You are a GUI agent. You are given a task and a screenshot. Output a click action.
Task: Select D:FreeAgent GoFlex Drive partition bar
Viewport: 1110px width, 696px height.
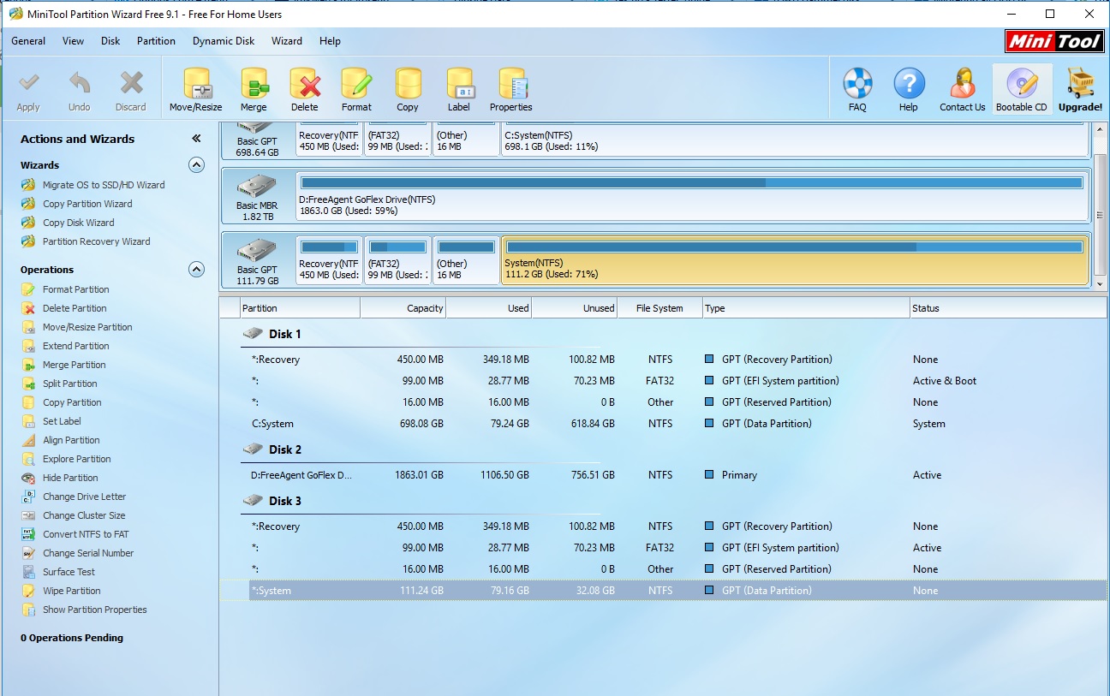(692, 194)
